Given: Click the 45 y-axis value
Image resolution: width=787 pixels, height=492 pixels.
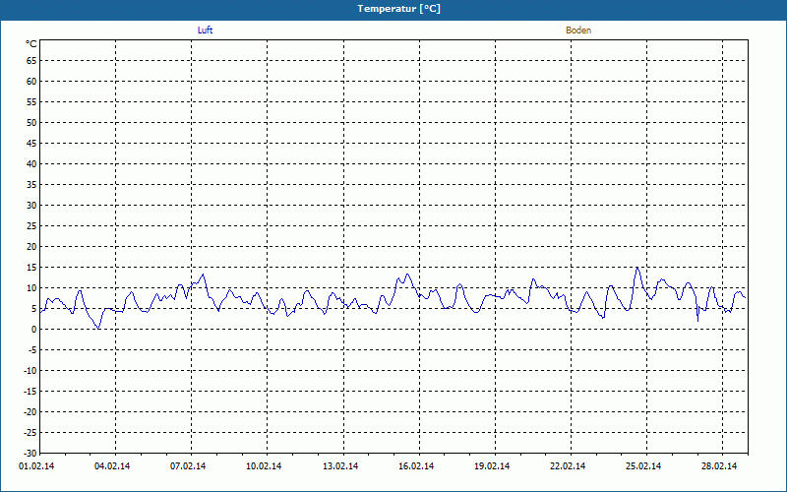Looking at the screenshot, I should pos(31,143).
